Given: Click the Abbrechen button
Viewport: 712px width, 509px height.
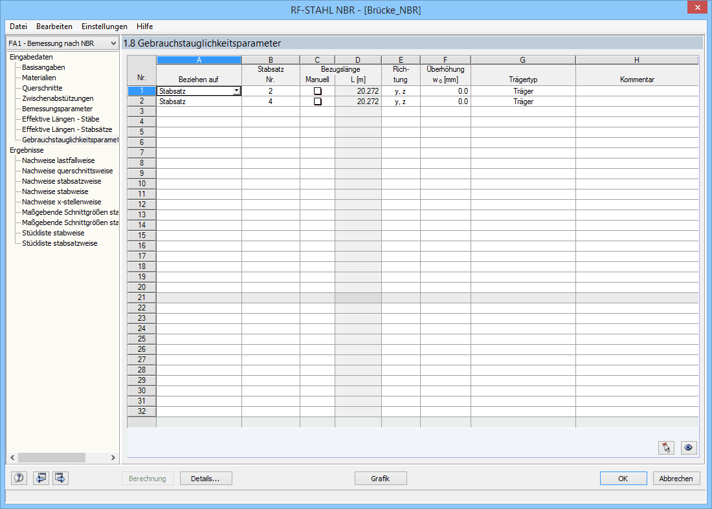Looking at the screenshot, I should 676,479.
